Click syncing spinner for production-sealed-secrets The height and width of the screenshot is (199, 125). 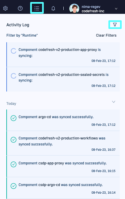[x=13, y=76]
